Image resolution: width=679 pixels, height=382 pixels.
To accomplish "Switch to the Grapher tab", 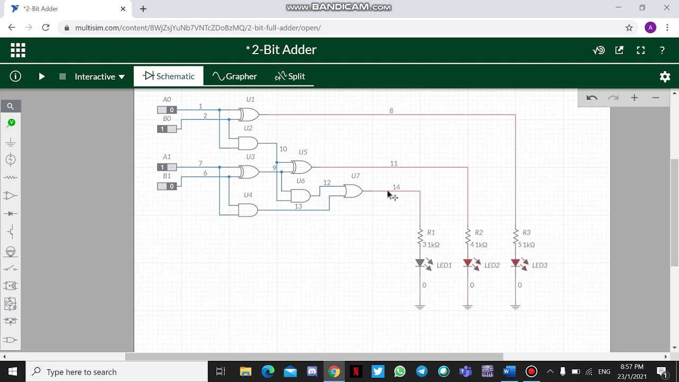I will pos(234,76).
